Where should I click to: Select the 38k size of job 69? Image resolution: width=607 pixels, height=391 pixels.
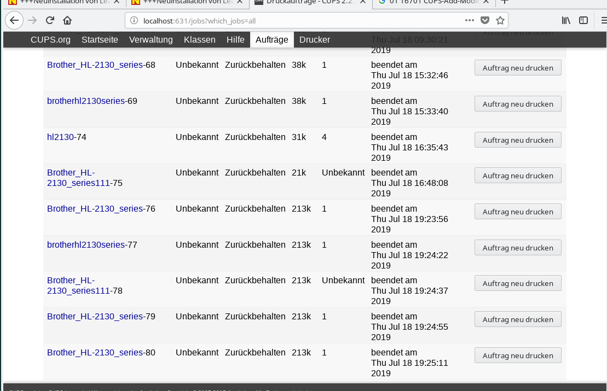coord(299,101)
